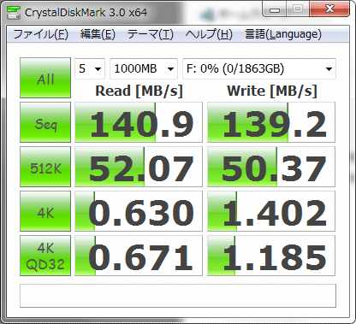Viewport: 356px width, 324px height.
Task: Select the 4K read result 0.630
Action: coord(139,211)
